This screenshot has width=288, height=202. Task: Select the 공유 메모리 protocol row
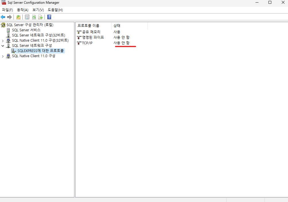click(91, 32)
